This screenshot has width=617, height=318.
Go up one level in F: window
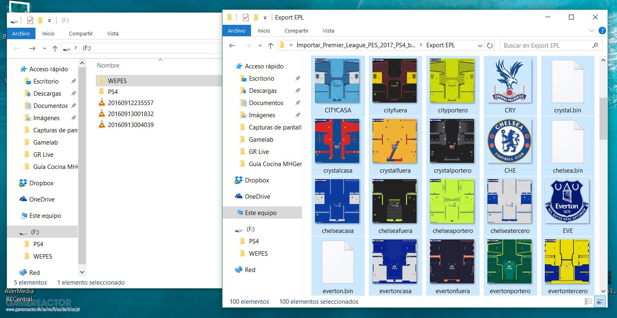tap(55, 48)
